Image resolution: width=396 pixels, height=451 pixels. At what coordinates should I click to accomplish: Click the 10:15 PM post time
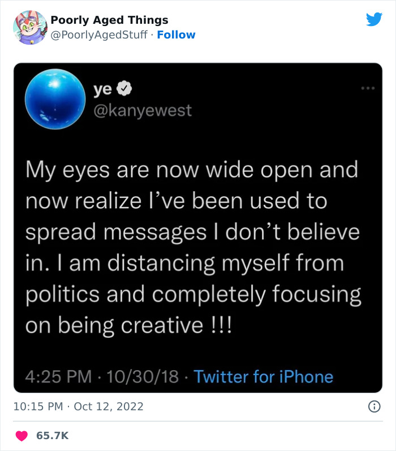tap(37, 406)
